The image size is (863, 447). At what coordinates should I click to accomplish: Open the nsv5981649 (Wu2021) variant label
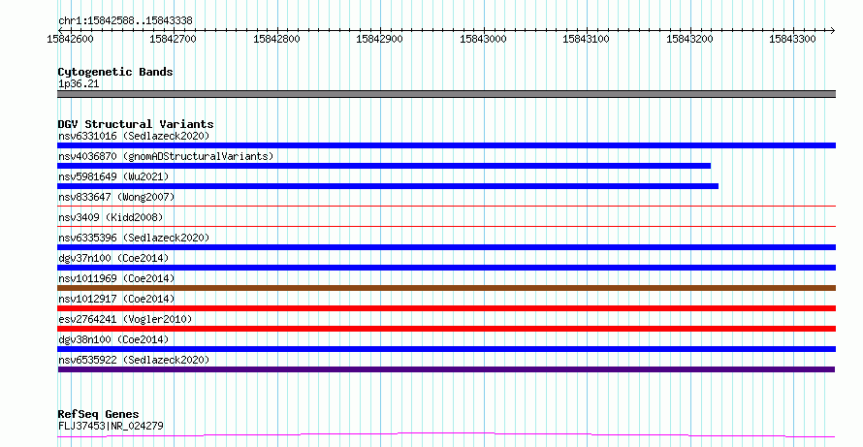click(113, 176)
